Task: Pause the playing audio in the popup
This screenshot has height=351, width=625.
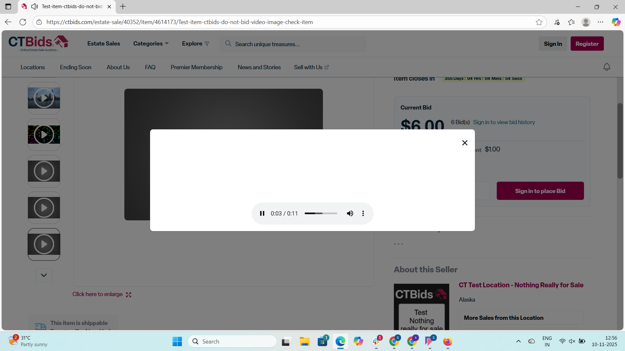Action: pos(262,214)
